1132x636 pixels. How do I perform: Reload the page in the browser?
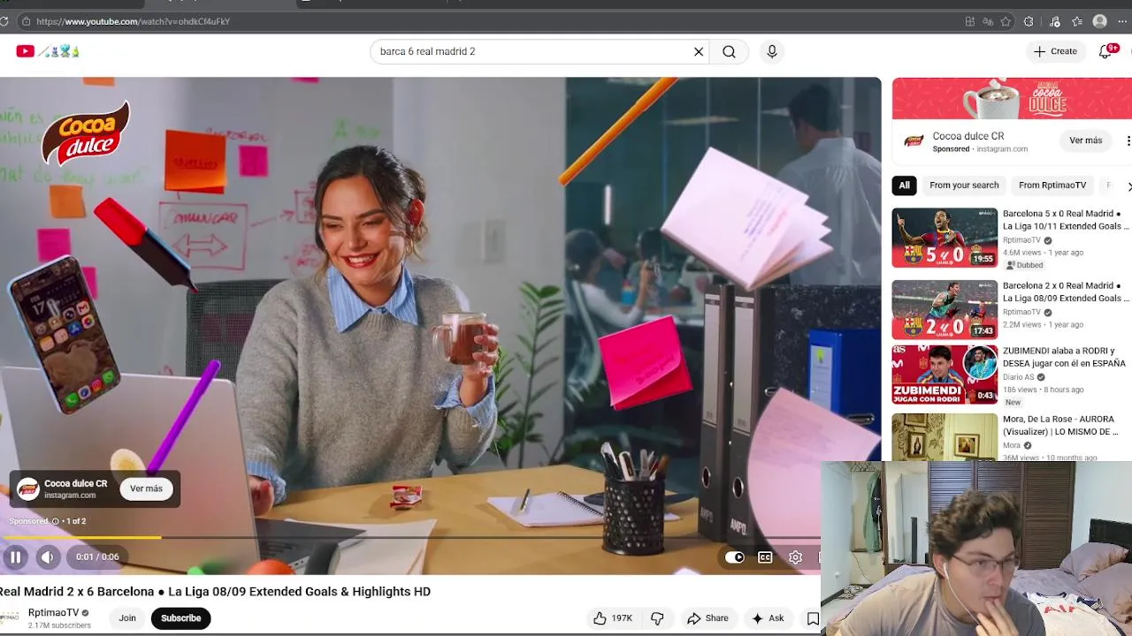(x=4, y=21)
